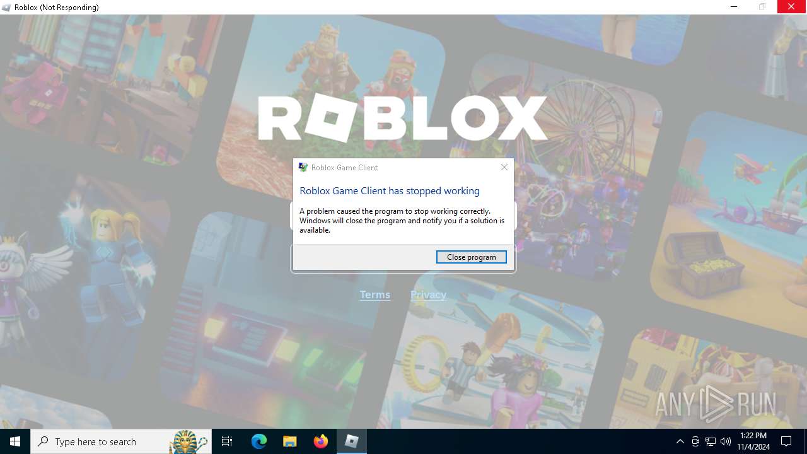
Task: Open the clock showing 1:22 PM
Action: click(754, 441)
